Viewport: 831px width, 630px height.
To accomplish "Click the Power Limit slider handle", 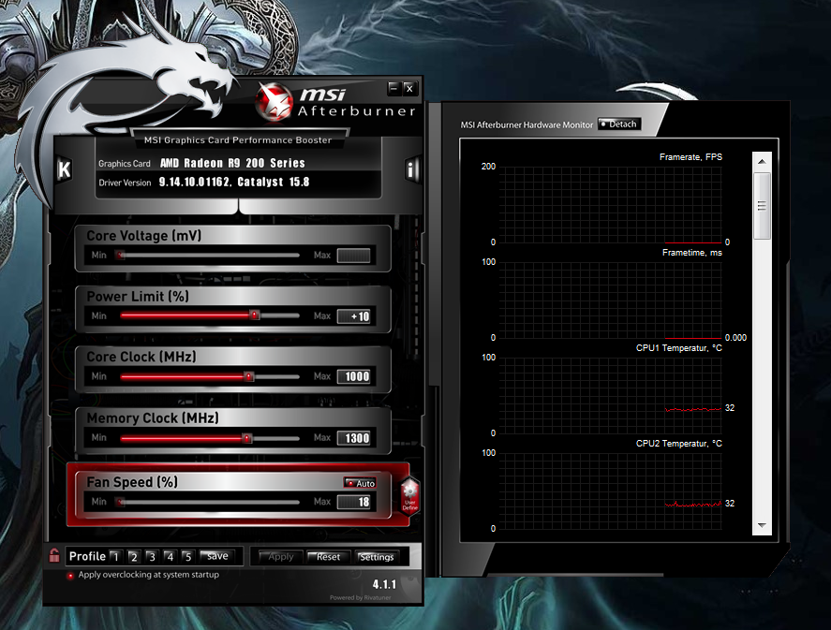I will (x=255, y=315).
